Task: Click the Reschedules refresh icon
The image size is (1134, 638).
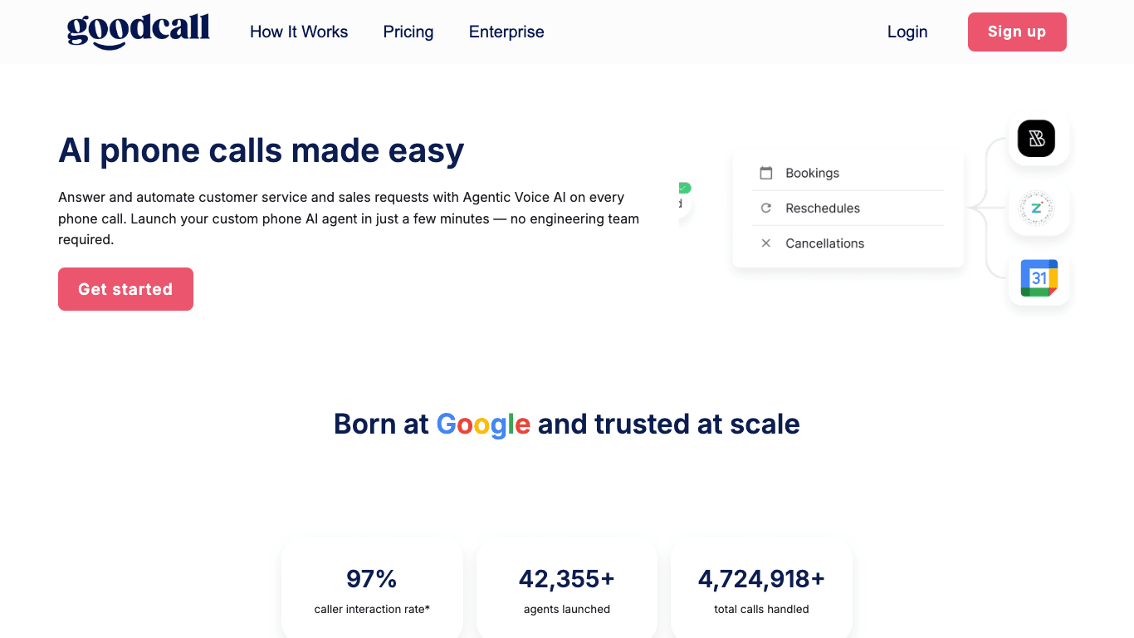Action: tap(766, 208)
